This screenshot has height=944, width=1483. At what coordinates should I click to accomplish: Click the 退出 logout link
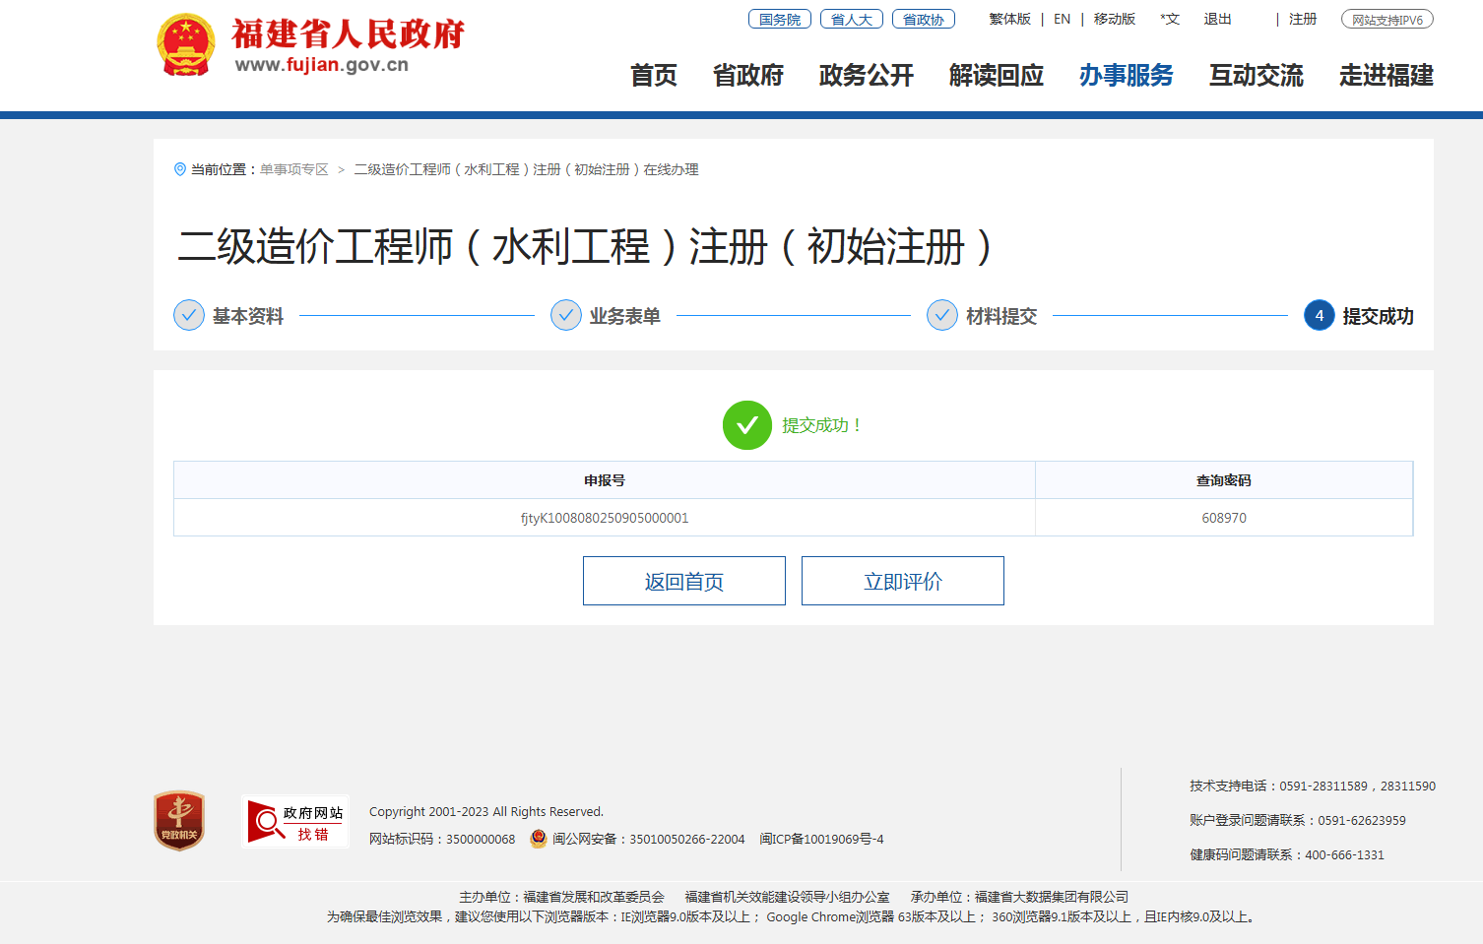1217,19
